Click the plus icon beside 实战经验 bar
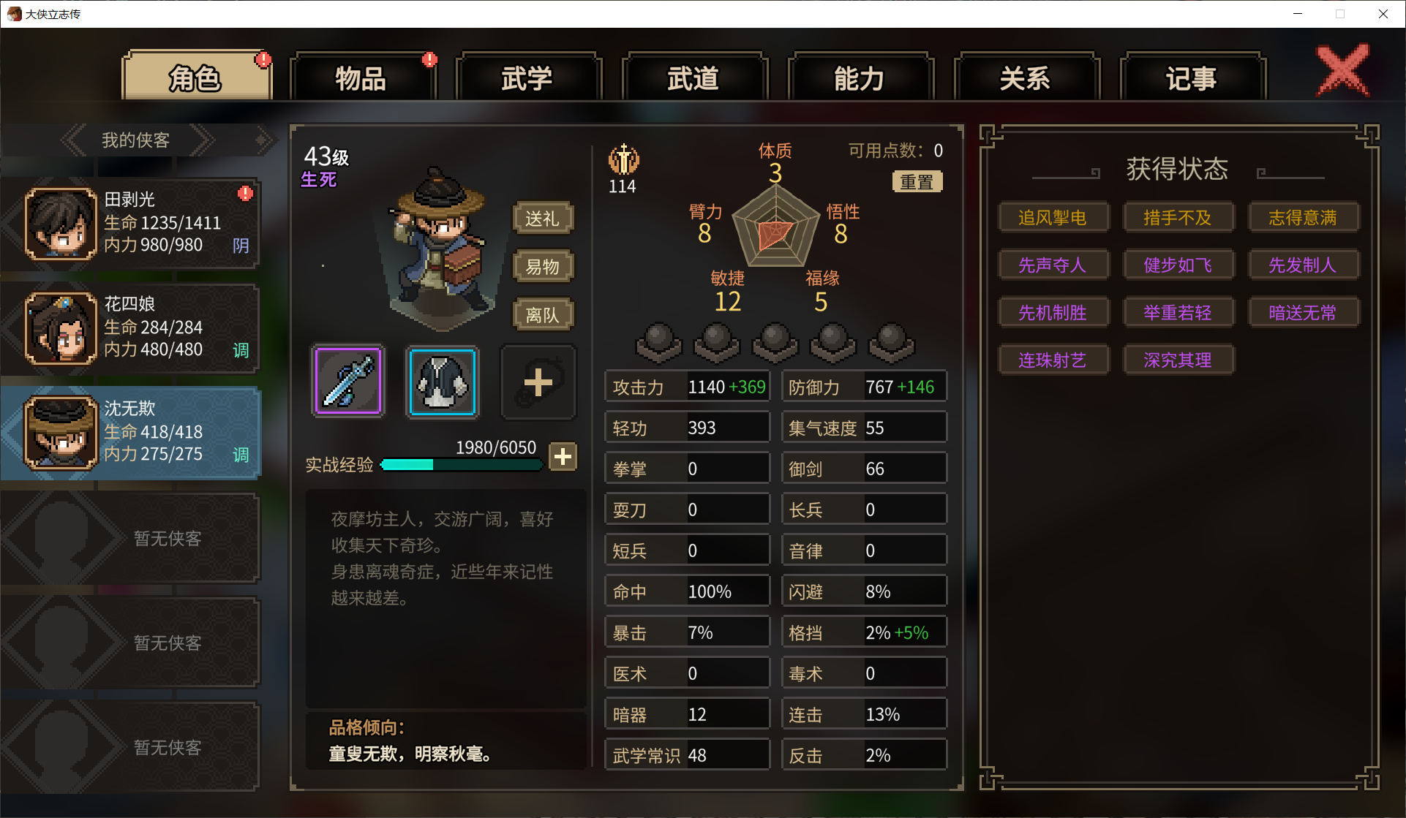The height and width of the screenshot is (818, 1406). 563,457
